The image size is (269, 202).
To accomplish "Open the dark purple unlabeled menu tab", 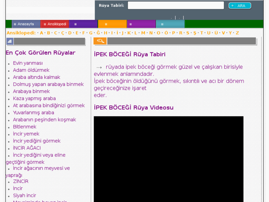I will (x=84, y=24).
